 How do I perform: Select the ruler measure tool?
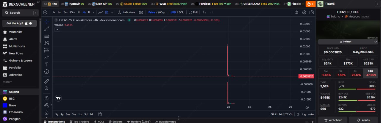coord(47,81)
